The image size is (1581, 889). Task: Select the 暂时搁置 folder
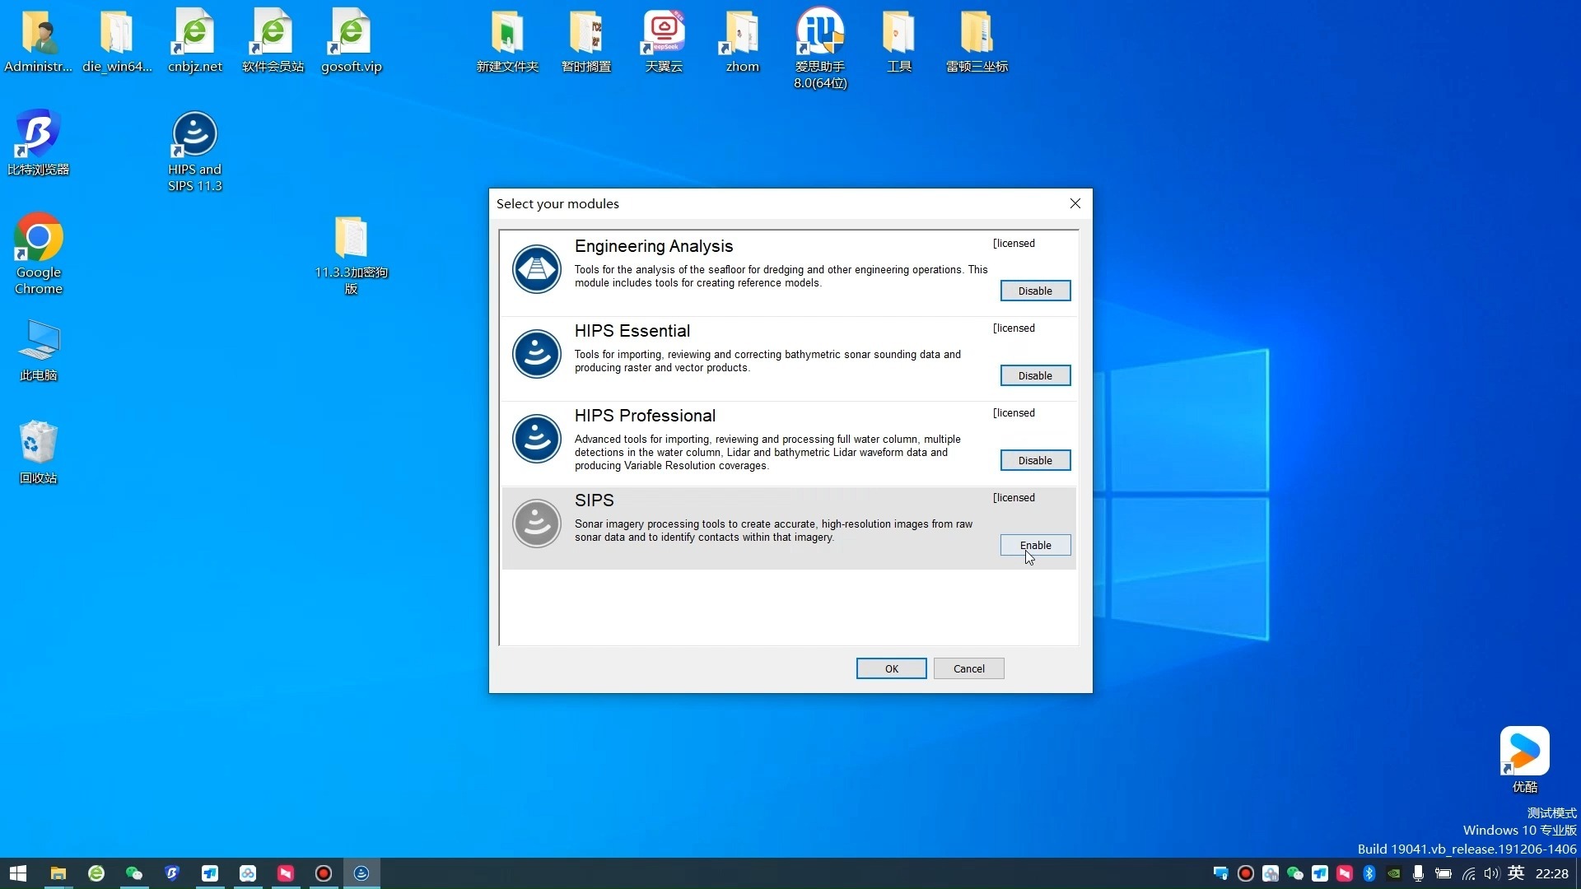(586, 41)
